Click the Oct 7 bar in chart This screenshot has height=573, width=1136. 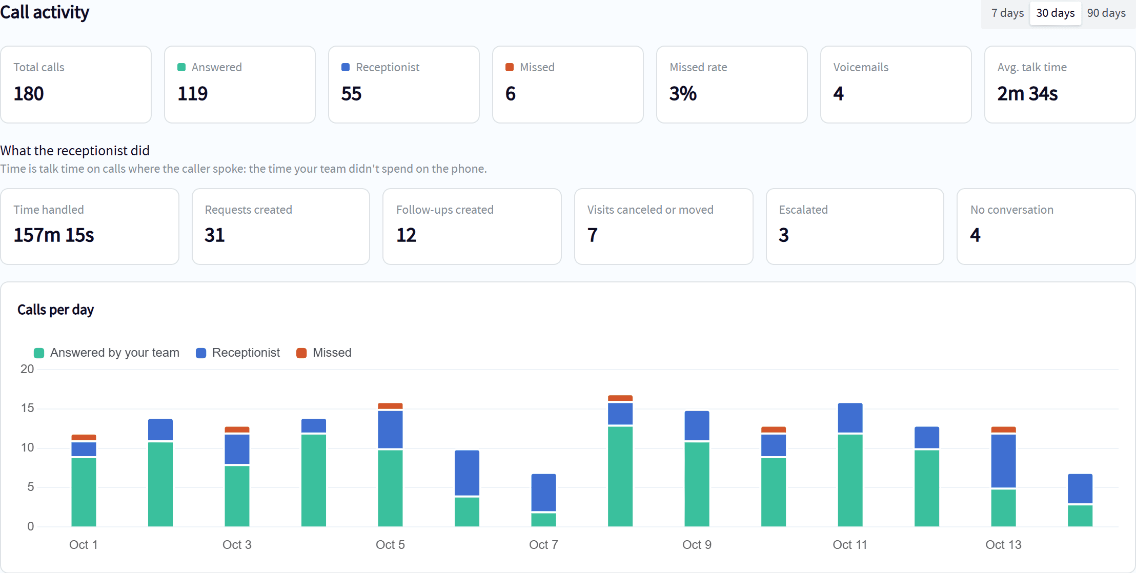(543, 500)
